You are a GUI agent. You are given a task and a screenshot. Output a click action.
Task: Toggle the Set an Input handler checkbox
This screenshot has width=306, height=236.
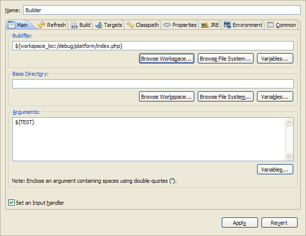pos(11,203)
